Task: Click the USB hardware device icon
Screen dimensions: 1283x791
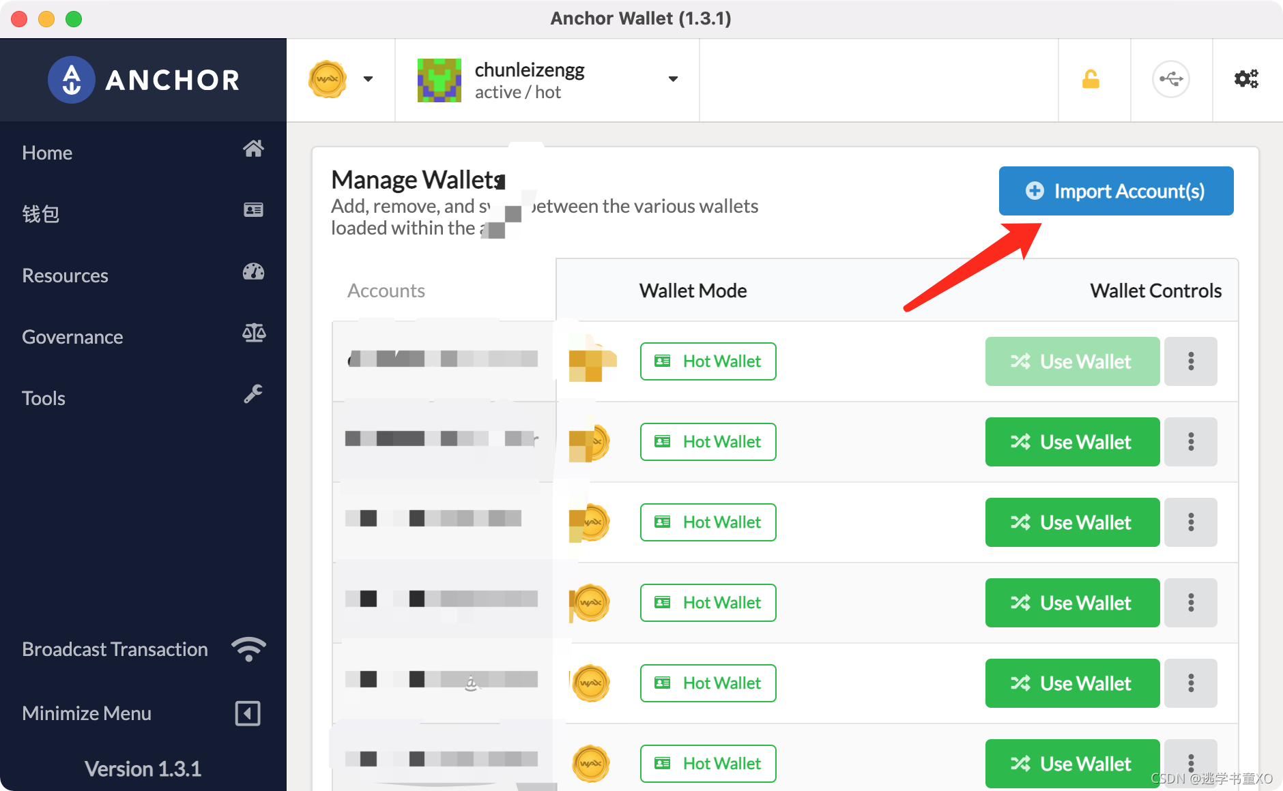Action: (1171, 79)
